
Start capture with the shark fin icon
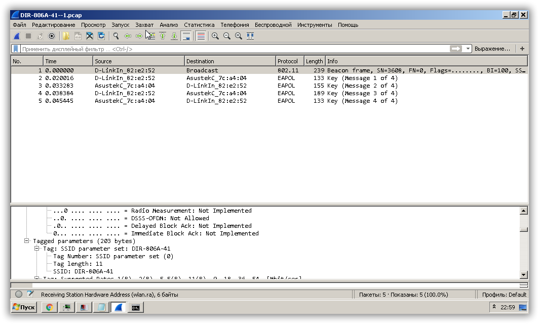click(x=16, y=36)
